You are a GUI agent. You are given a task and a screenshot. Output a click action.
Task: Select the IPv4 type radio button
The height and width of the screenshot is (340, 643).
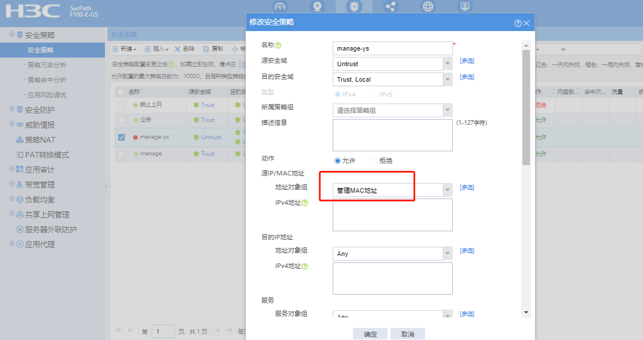pos(338,94)
